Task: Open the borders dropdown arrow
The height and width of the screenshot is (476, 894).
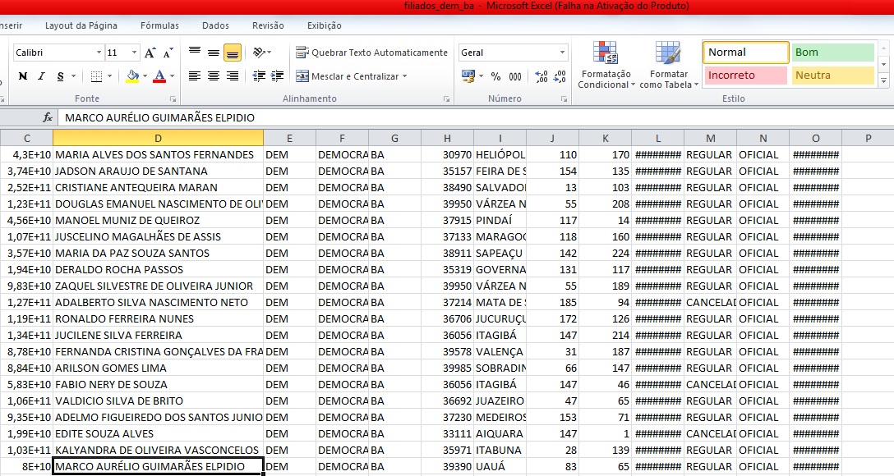Action: coord(110,76)
